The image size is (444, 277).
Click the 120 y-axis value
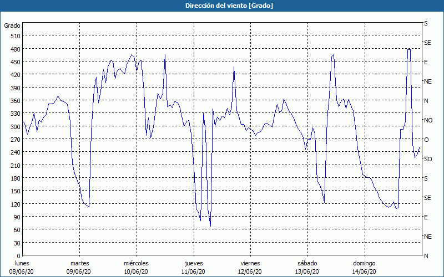coord(16,204)
